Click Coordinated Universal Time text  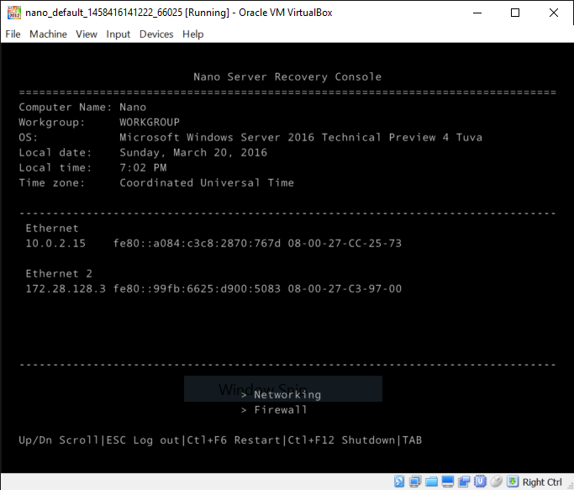pos(207,182)
